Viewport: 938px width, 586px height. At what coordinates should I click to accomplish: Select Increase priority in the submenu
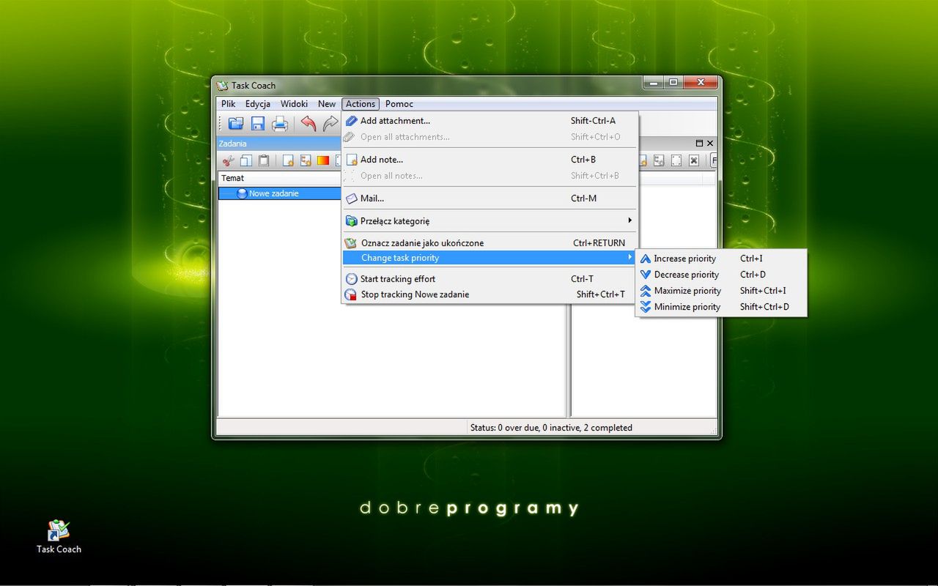click(x=721, y=259)
